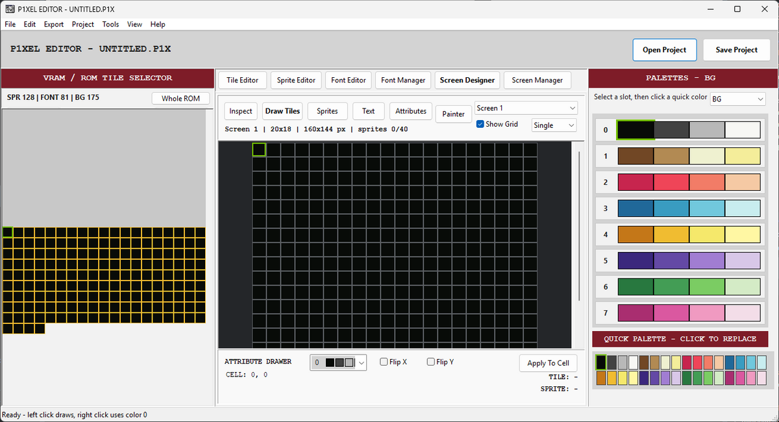Open the Help menu
Screen dimensions: 779x422
tap(158, 24)
